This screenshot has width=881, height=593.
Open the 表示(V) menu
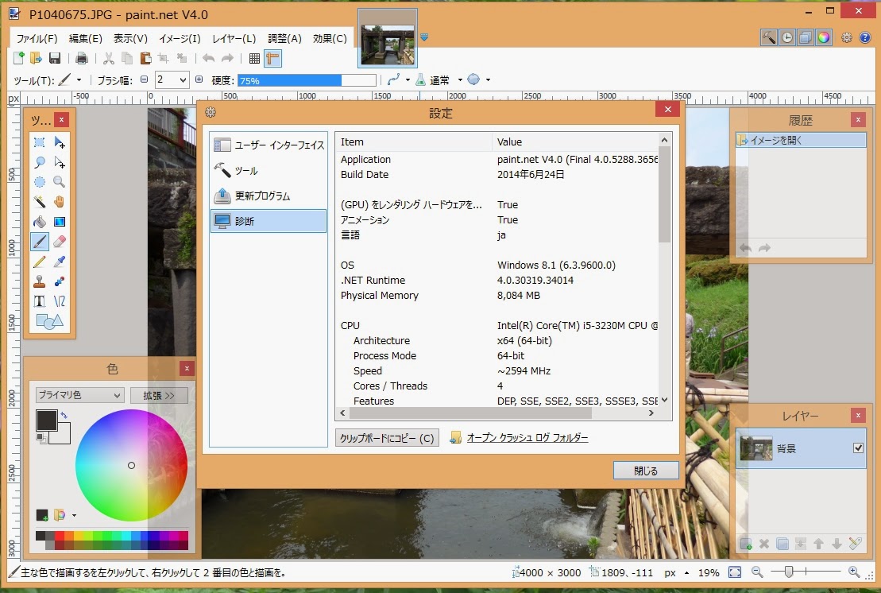coord(130,39)
